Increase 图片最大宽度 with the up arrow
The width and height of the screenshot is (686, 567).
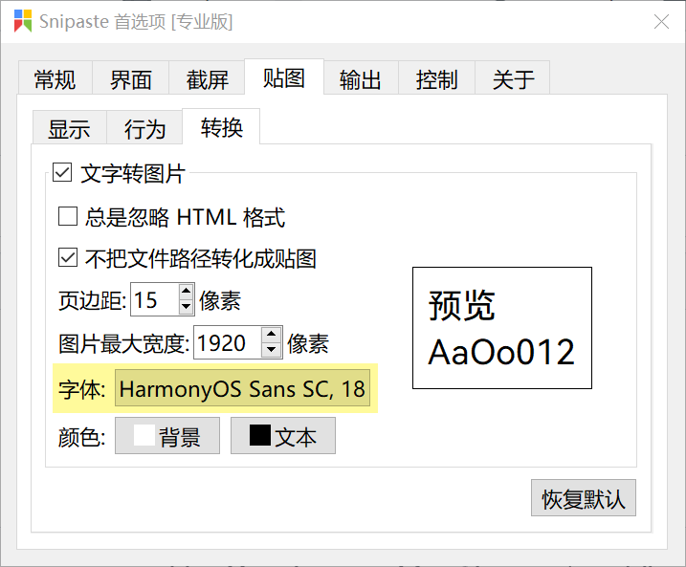click(x=272, y=334)
